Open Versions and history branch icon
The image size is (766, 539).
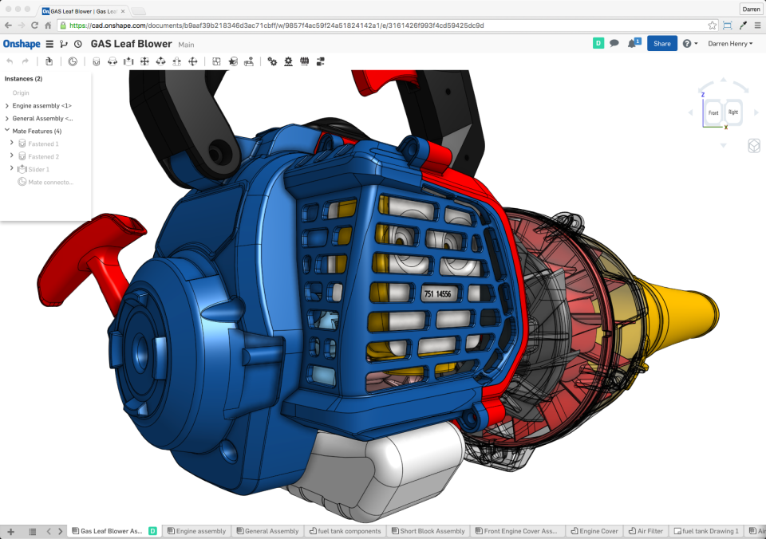click(x=64, y=44)
